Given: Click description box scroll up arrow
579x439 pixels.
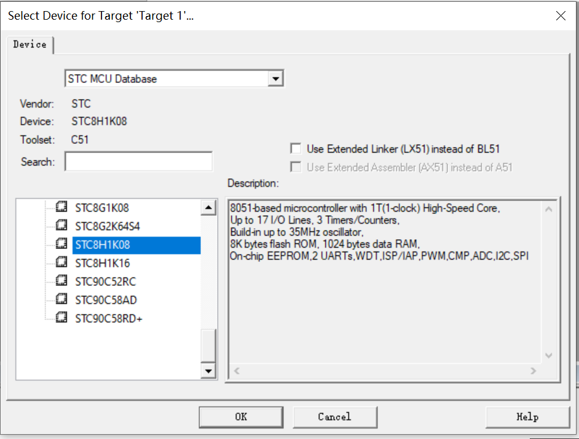Looking at the screenshot, I should (x=549, y=209).
